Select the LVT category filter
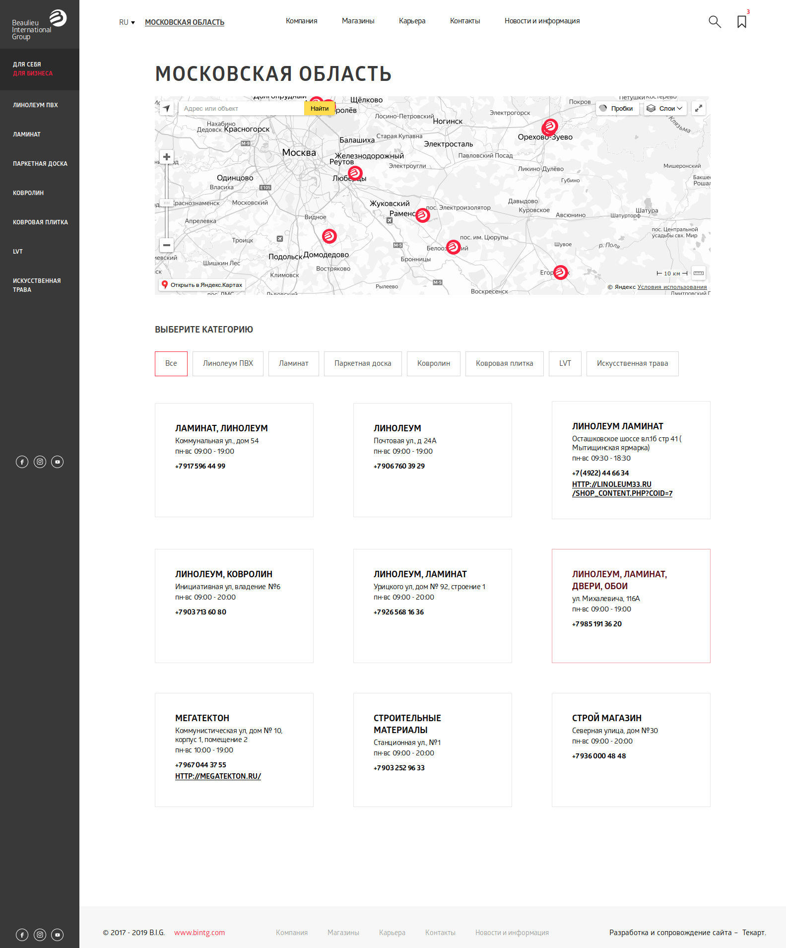 click(565, 364)
